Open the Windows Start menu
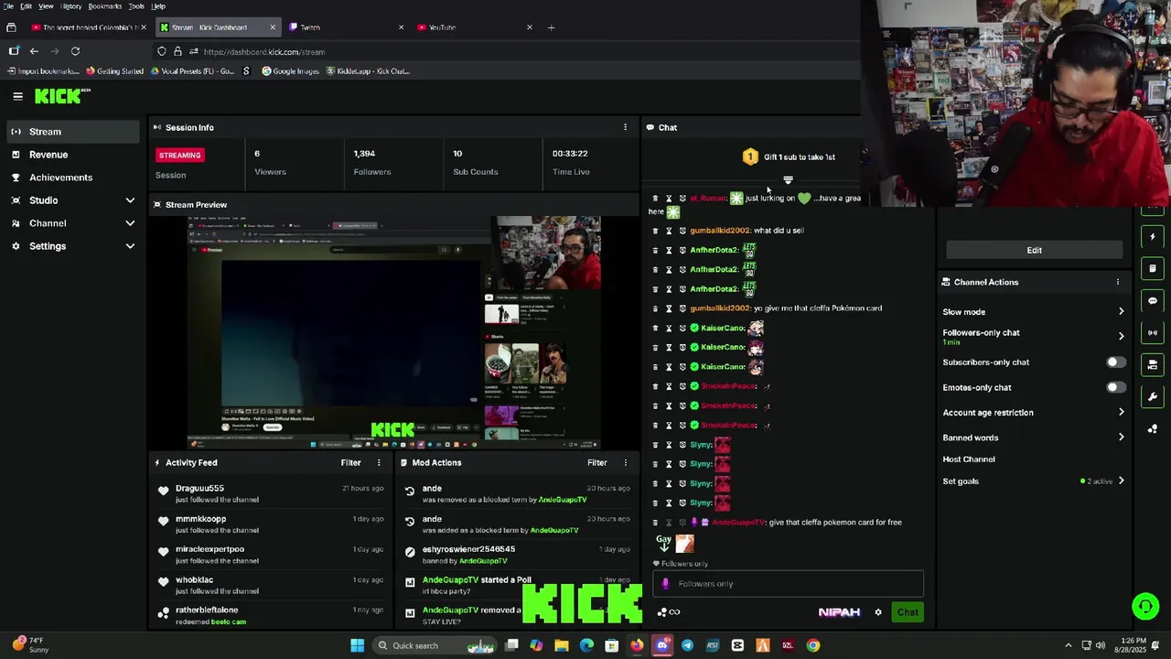Viewport: 1171px width, 659px height. 358,645
